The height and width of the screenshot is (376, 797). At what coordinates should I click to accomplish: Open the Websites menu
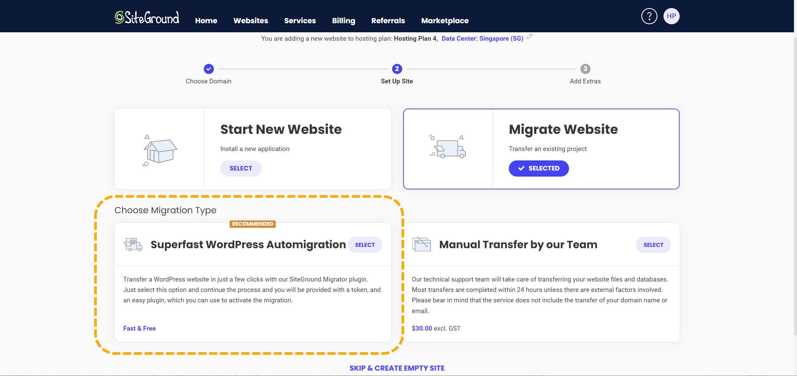point(251,21)
